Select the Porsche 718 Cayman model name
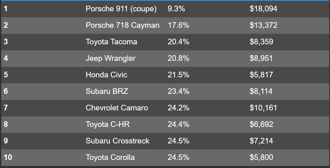330x168 pixels. [x=122, y=25]
